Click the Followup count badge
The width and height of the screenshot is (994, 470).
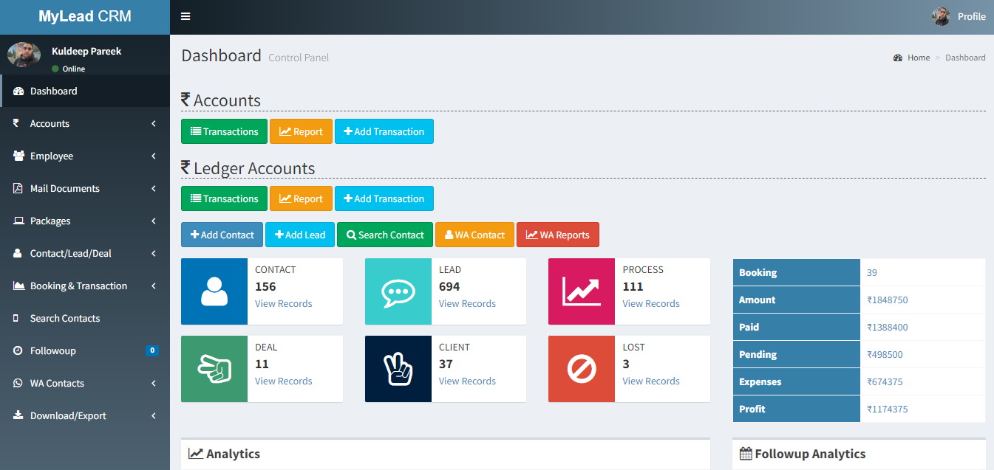point(152,350)
